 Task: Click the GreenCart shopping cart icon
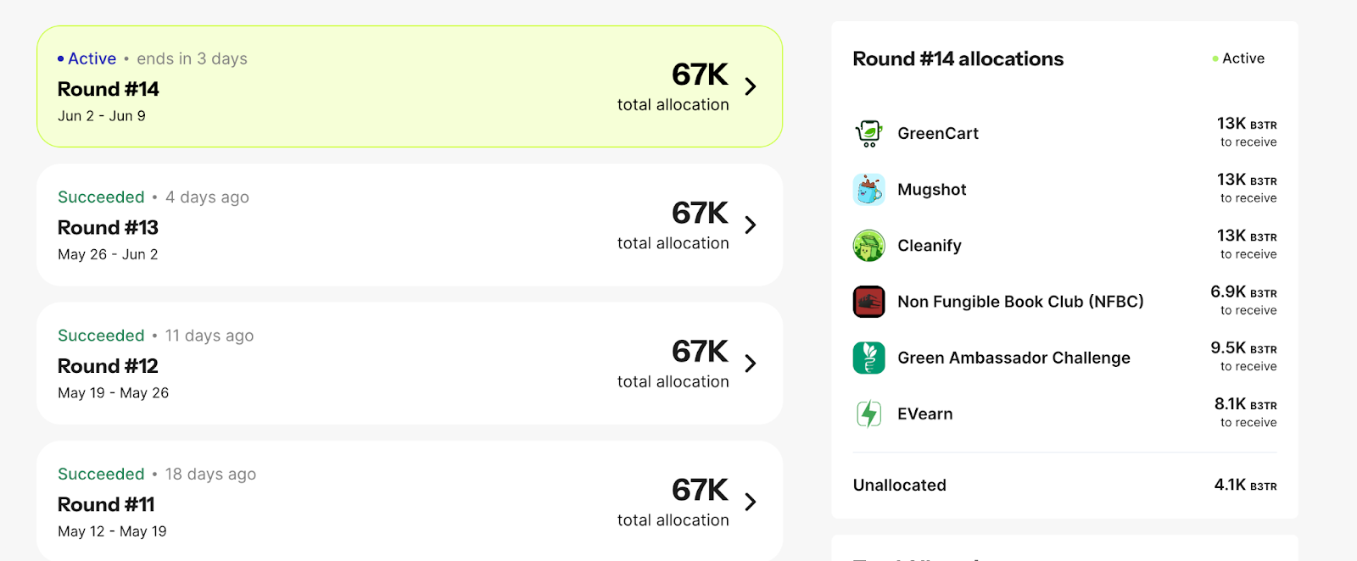868,133
